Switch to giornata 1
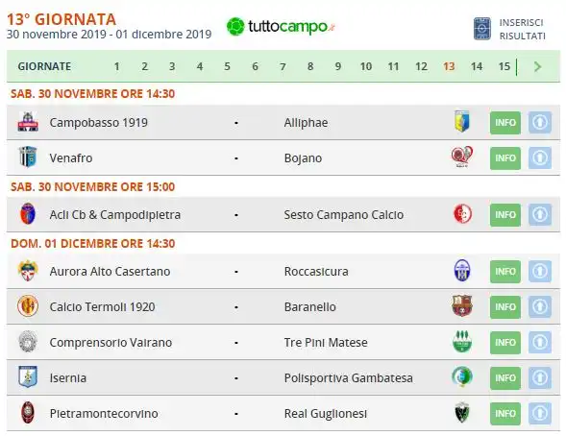Viewport: 566px width, 436px height. (116, 66)
